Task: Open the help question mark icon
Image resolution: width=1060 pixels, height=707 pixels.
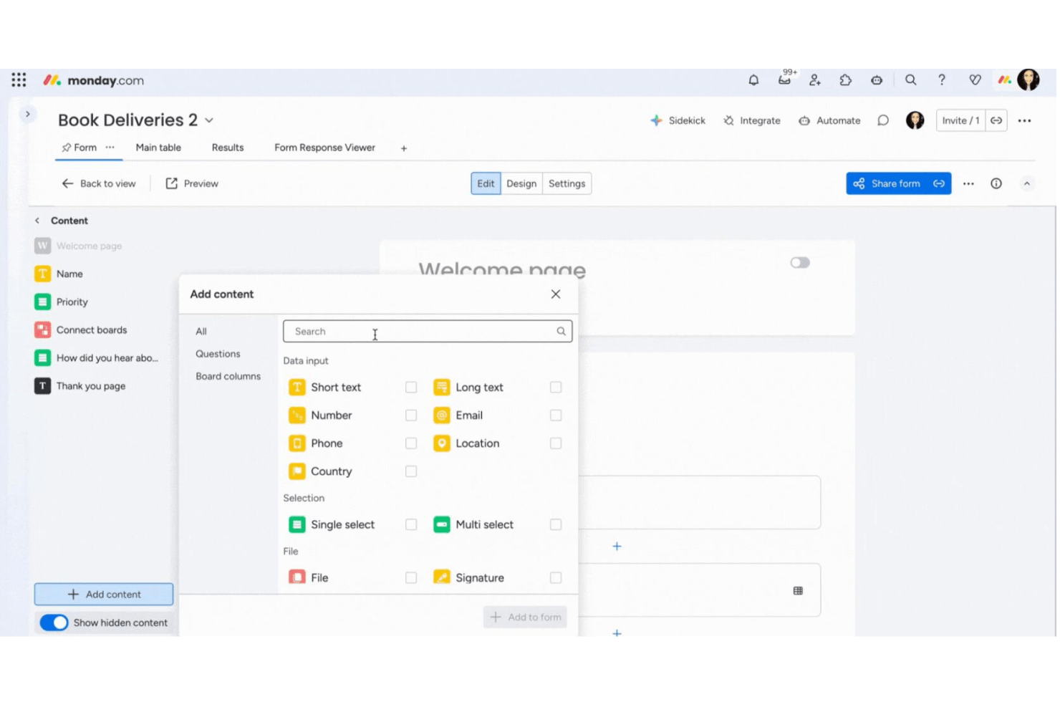Action: coord(942,80)
